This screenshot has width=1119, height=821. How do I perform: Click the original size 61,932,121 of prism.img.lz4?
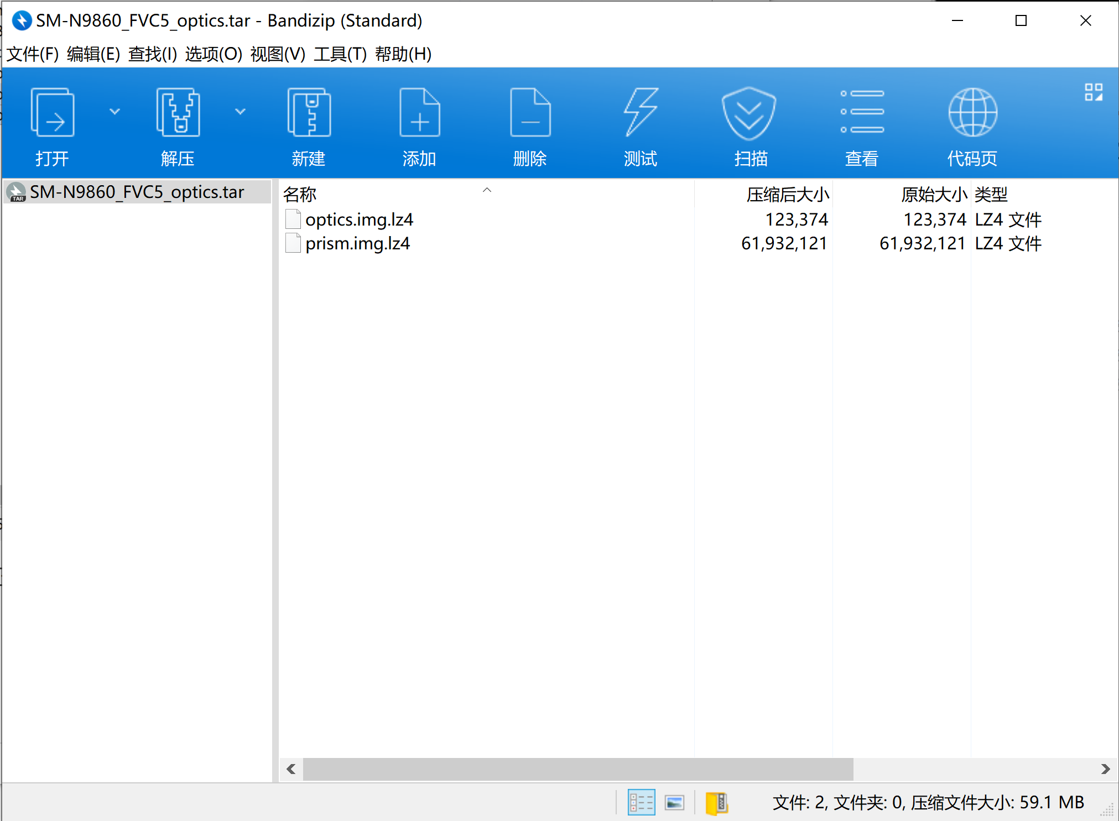pyautogui.click(x=923, y=243)
